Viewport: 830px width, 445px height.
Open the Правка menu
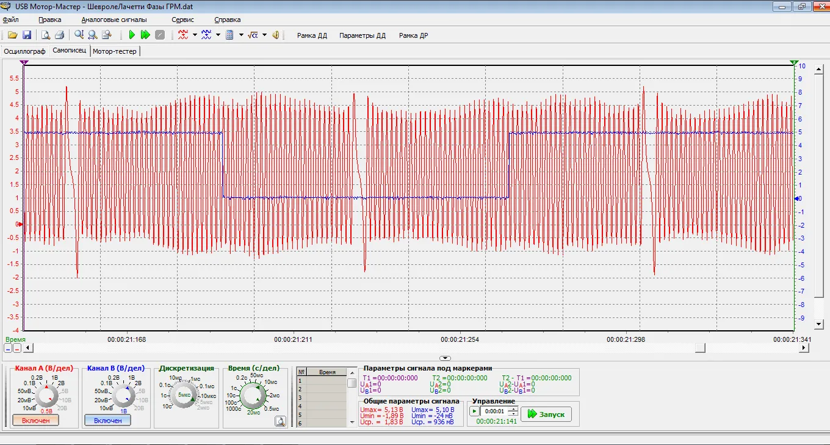[50, 20]
